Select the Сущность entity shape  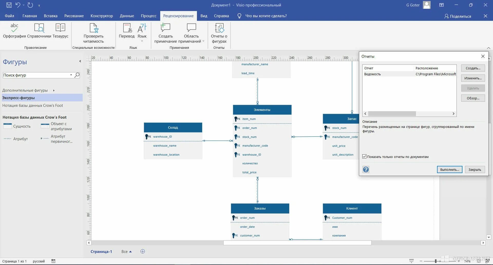(17, 126)
